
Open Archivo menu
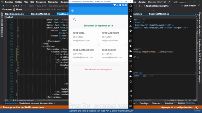(9, 2)
